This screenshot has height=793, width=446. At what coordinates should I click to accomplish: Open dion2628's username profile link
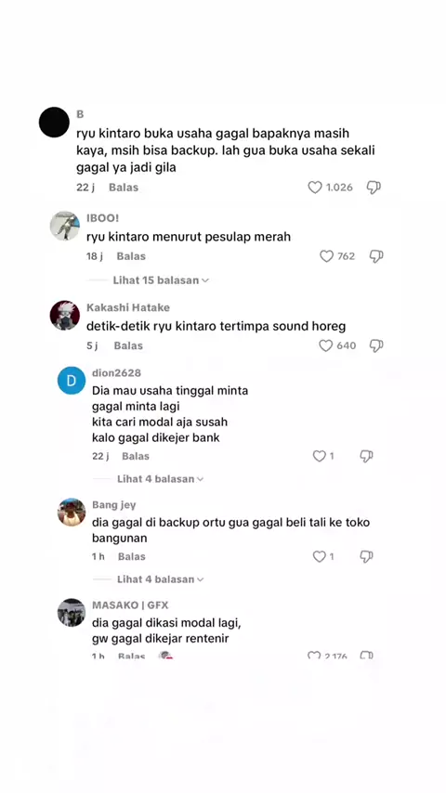pos(116,373)
